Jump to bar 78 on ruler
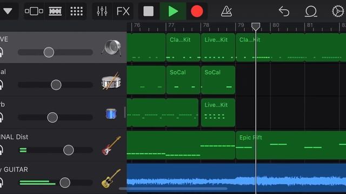 pos(206,25)
